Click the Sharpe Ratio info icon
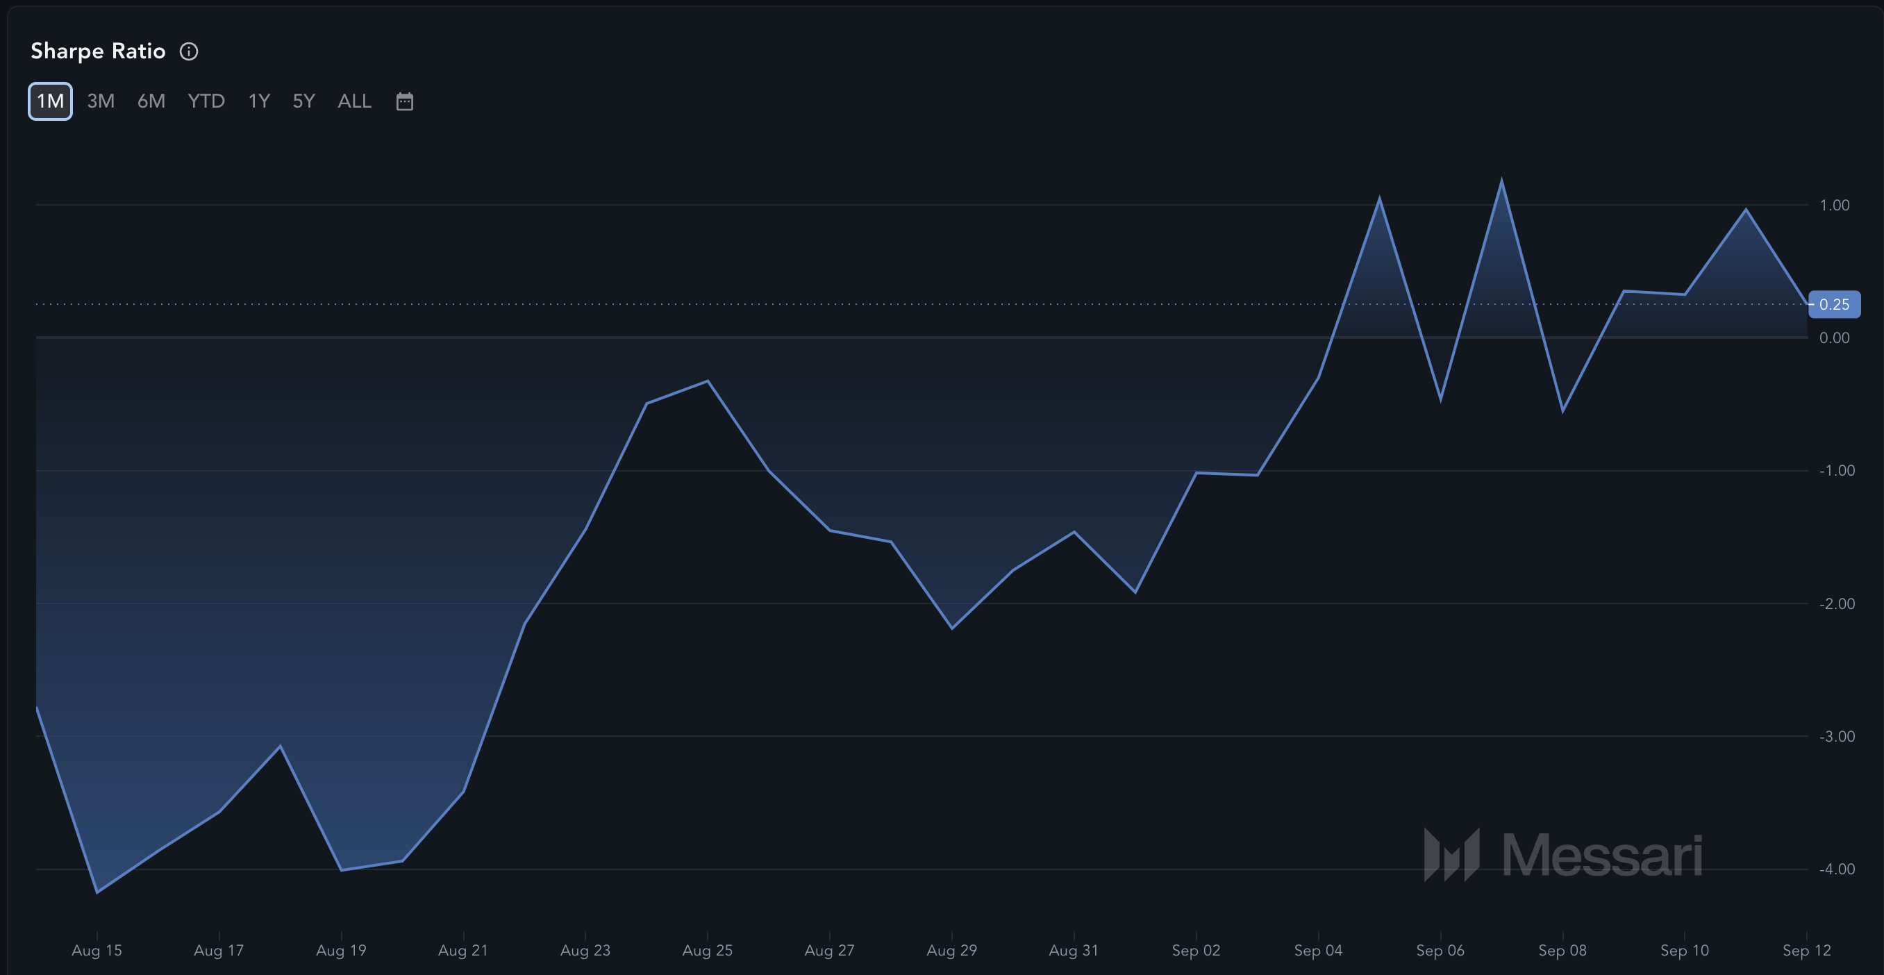1884x975 pixels. click(x=189, y=51)
